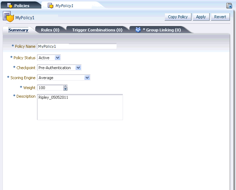Click the Revert button
Screen dimensions: 236x190
(220, 17)
